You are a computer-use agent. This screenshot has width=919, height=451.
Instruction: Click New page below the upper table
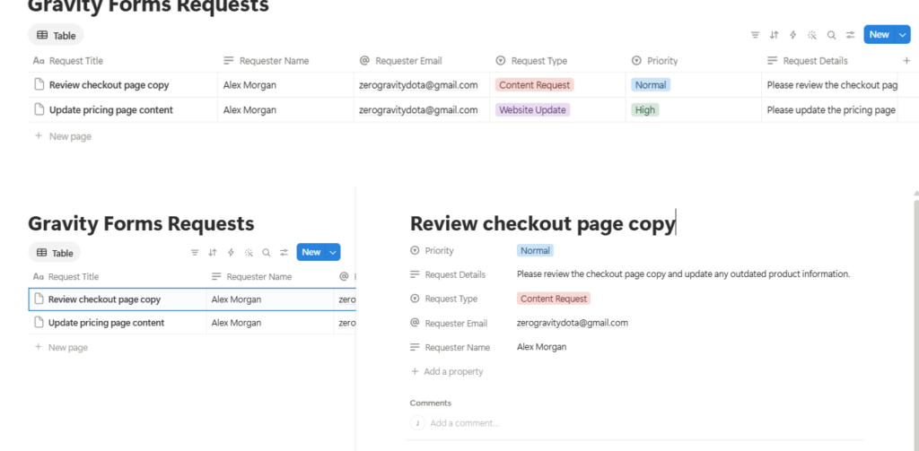64,136
